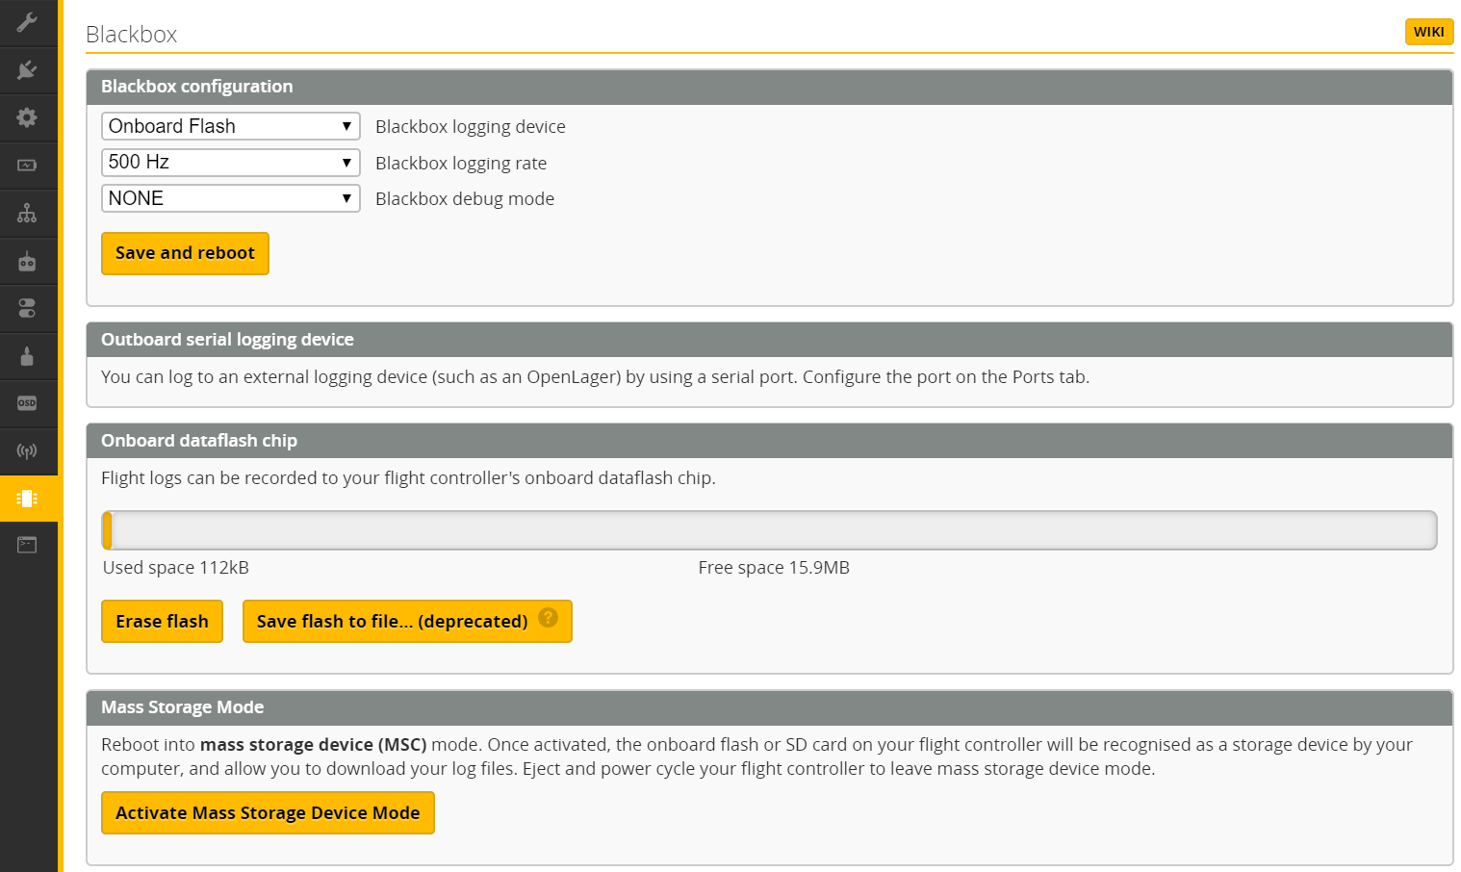1461x872 pixels.
Task: Open the OSD tab icon
Action: (27, 403)
